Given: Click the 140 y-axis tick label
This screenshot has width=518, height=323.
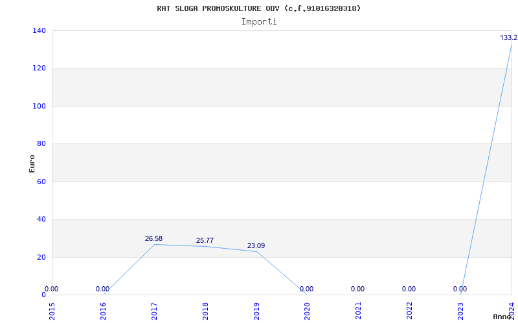Looking at the screenshot, I should coord(39,30).
